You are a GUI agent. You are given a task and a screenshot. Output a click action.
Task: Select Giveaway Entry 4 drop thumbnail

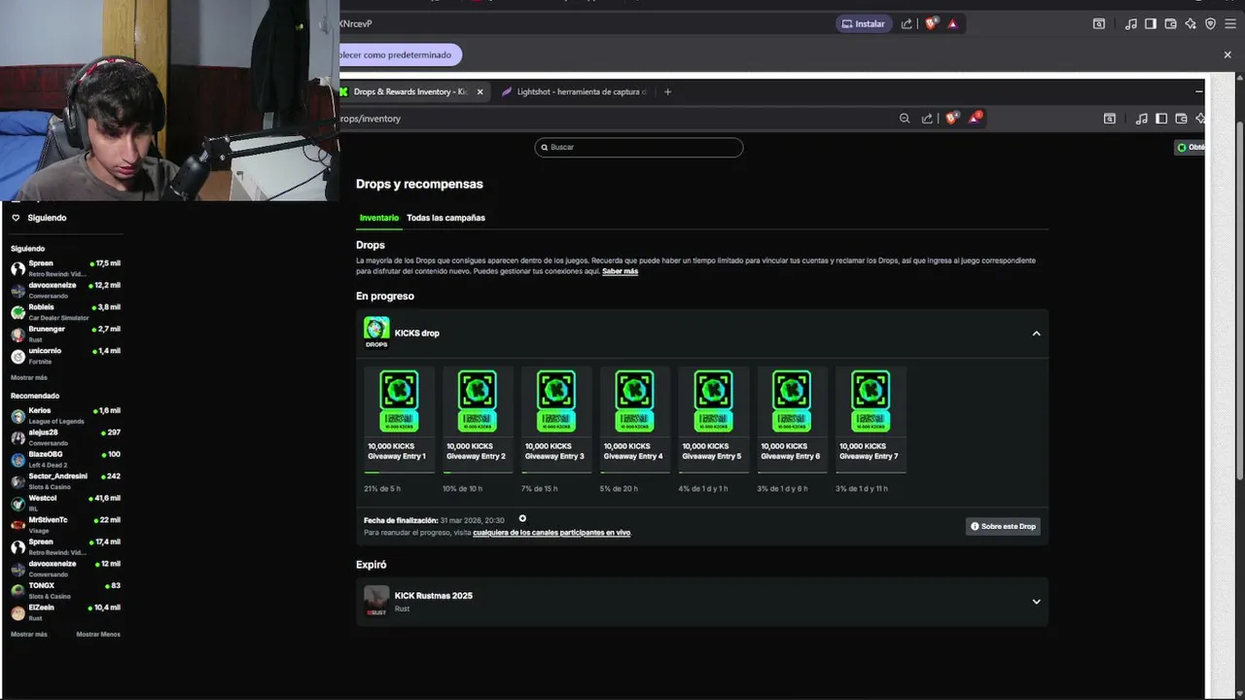[634, 401]
